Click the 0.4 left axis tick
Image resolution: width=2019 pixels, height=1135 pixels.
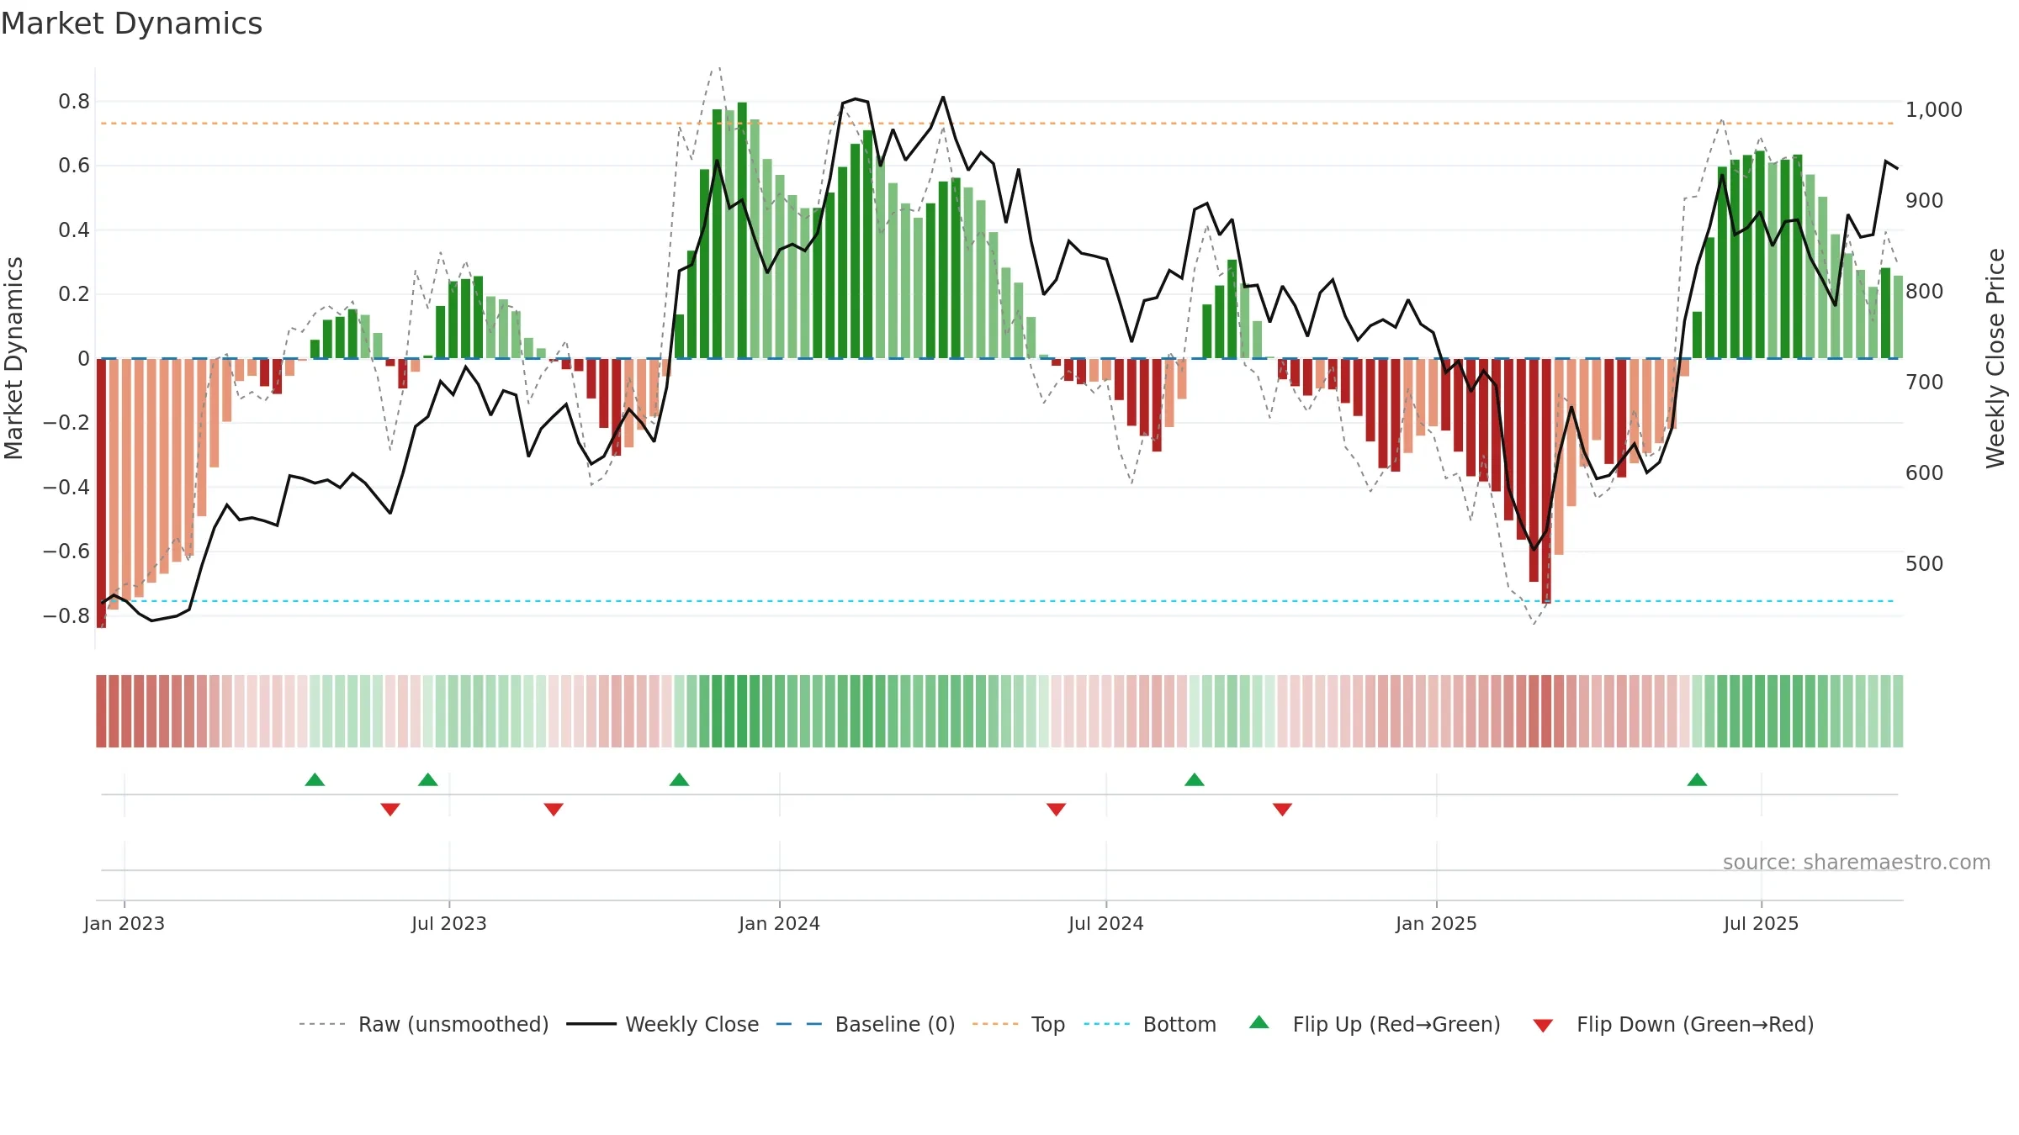[x=74, y=230]
